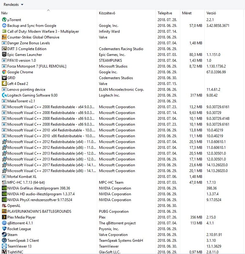
Task: Open the Rendezés dropdown
Action: coord(13,5)
